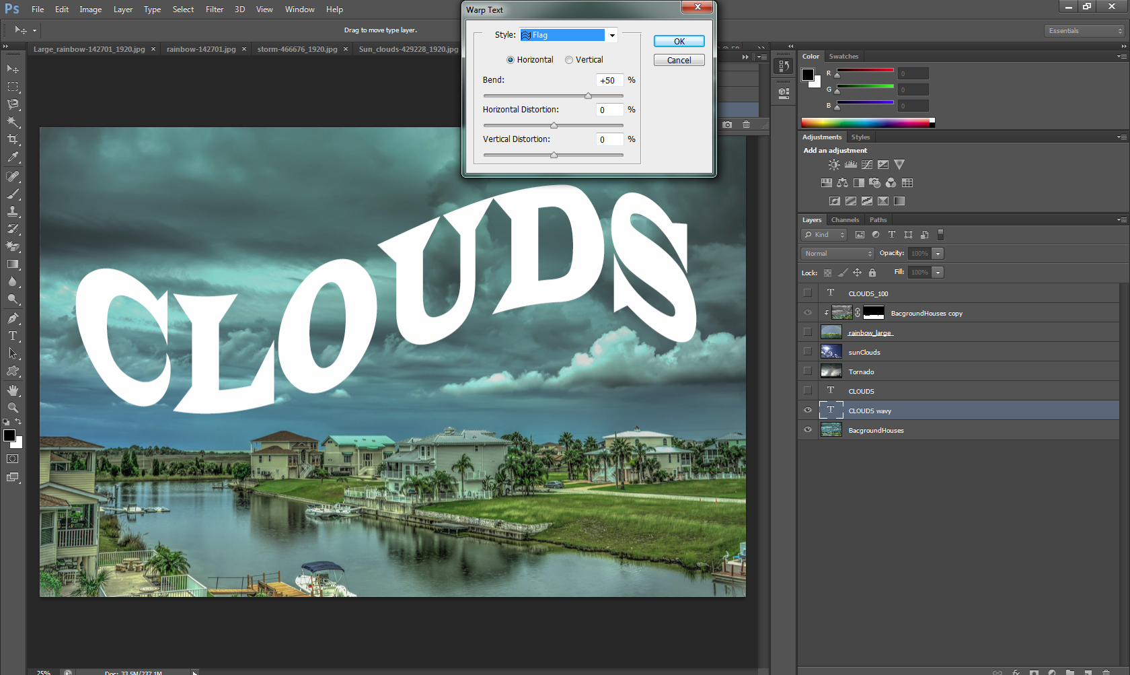Open the Filter menu
The image size is (1130, 675).
pos(215,9)
